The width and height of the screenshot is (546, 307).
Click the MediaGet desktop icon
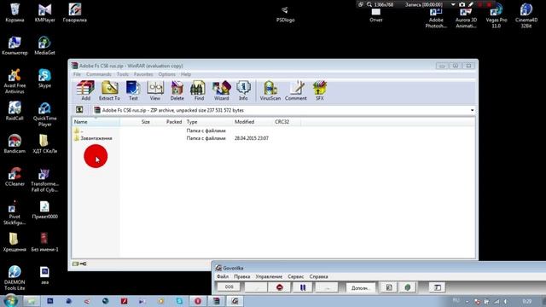click(x=44, y=45)
